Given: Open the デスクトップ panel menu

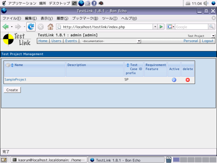Looking at the screenshot, I should coord(59,3).
